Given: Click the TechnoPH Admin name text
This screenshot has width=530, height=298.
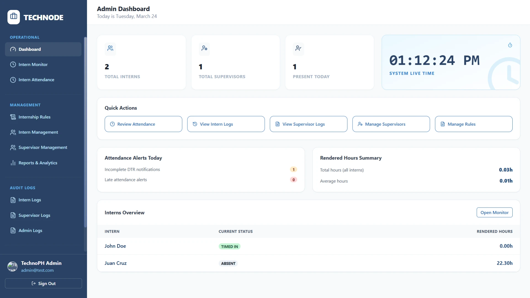Looking at the screenshot, I should coord(41,263).
